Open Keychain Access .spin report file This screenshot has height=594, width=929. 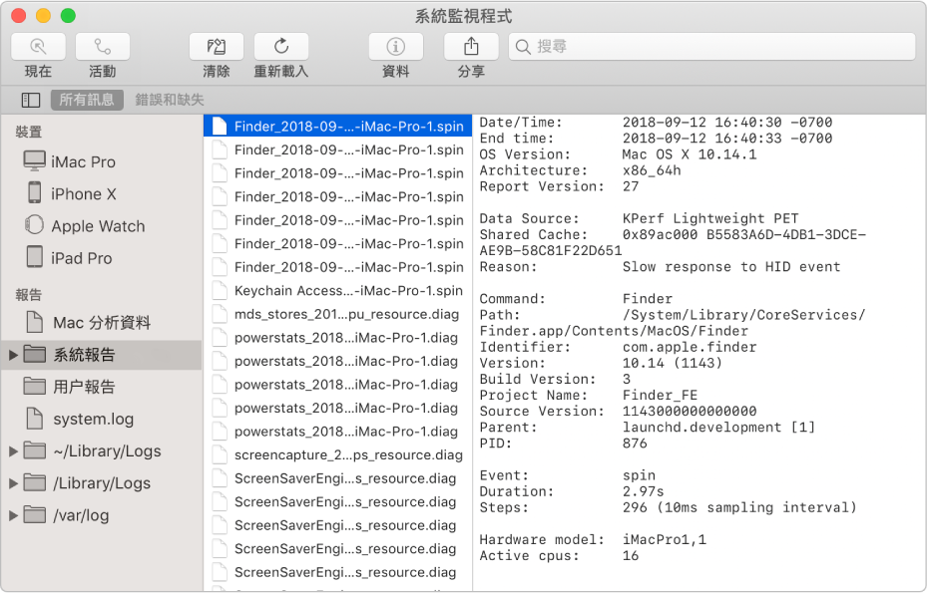337,290
